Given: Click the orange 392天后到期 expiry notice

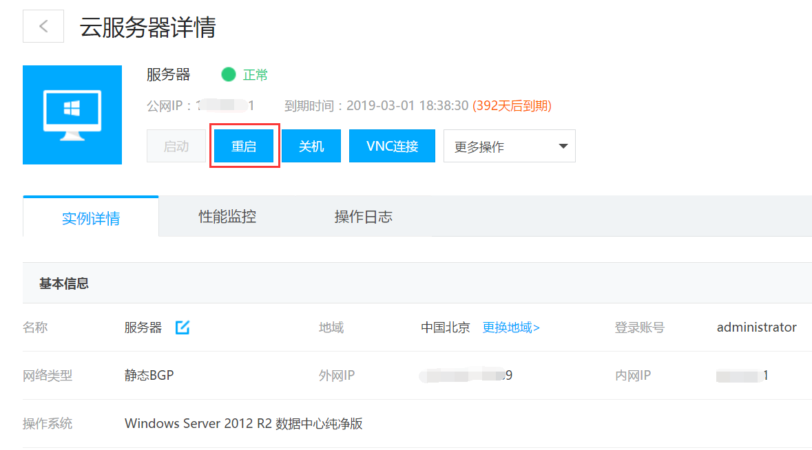Looking at the screenshot, I should pyautogui.click(x=512, y=106).
